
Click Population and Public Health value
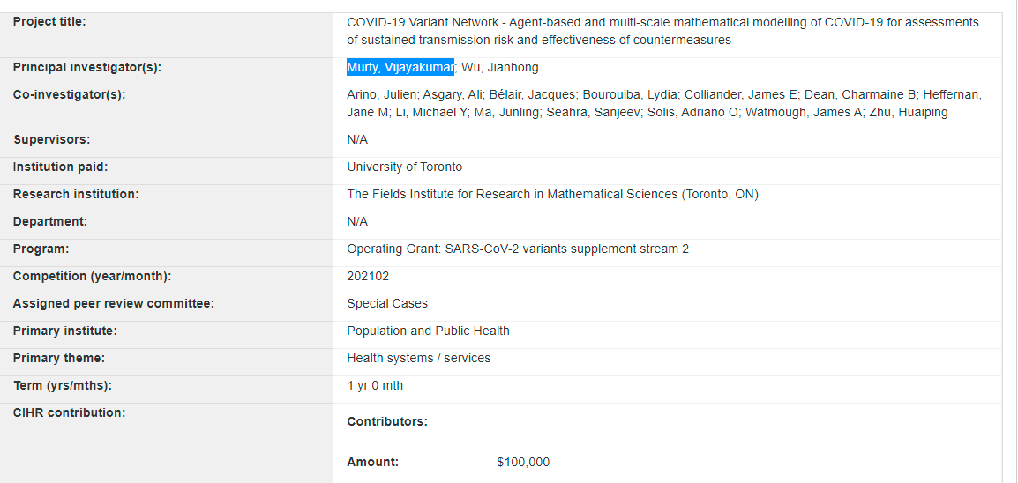(428, 331)
